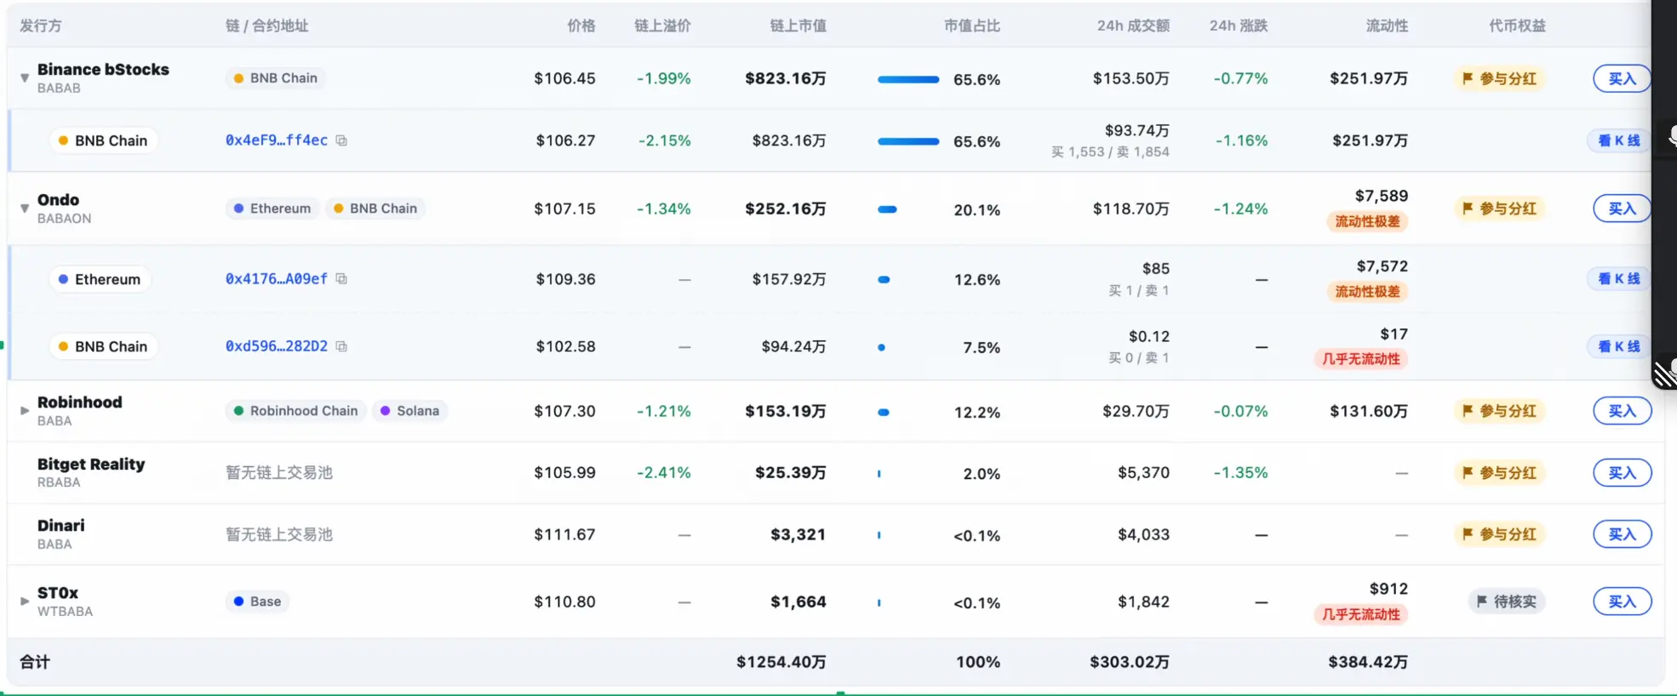The height and width of the screenshot is (696, 1677).
Task: Click dividend badge in Dinari row
Action: pyautogui.click(x=1499, y=534)
